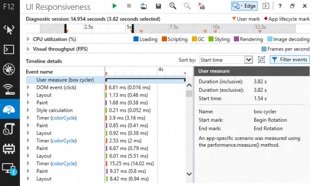Zoom in on the timeline selection
This screenshot has height=186, width=311.
click(x=173, y=6)
